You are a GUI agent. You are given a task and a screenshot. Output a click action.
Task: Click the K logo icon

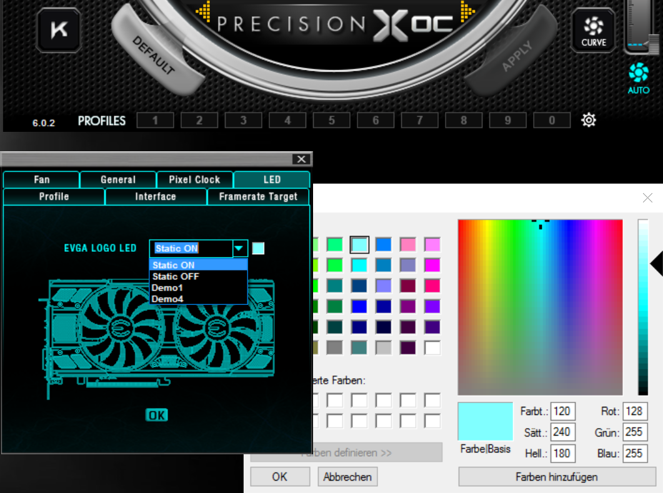coord(57,30)
